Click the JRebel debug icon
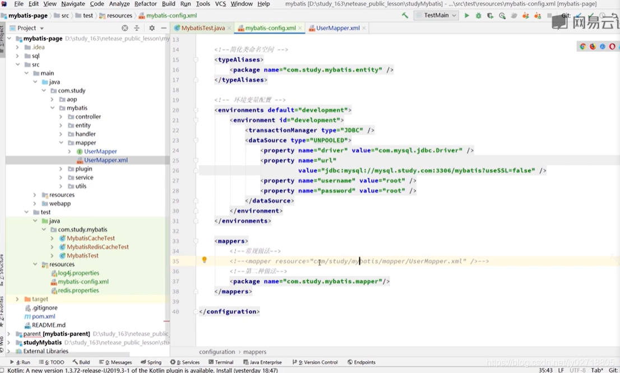Screen dimensions: 620x373 [x=538, y=16]
